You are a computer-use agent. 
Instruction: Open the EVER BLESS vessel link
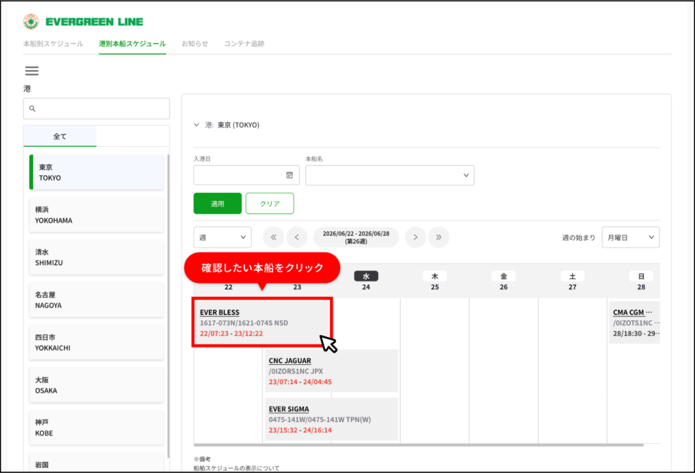(x=219, y=313)
